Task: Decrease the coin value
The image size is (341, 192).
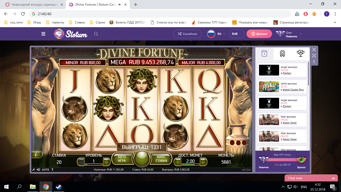Action: (178, 162)
